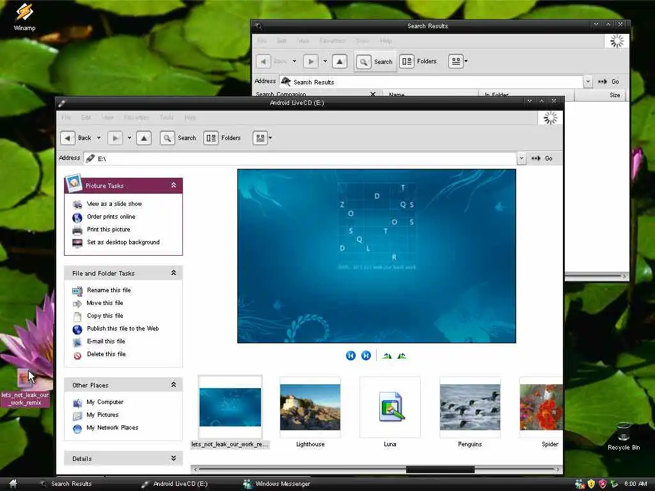Click View as a slide show

tap(114, 204)
